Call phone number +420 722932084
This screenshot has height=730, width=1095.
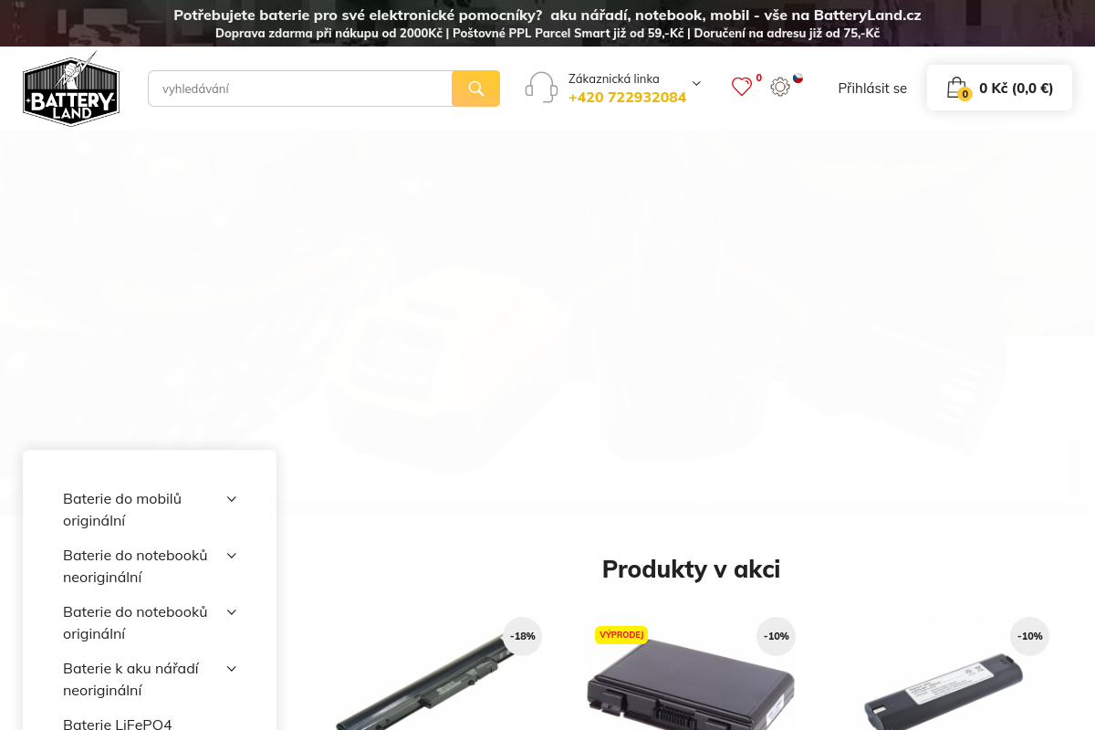627,97
